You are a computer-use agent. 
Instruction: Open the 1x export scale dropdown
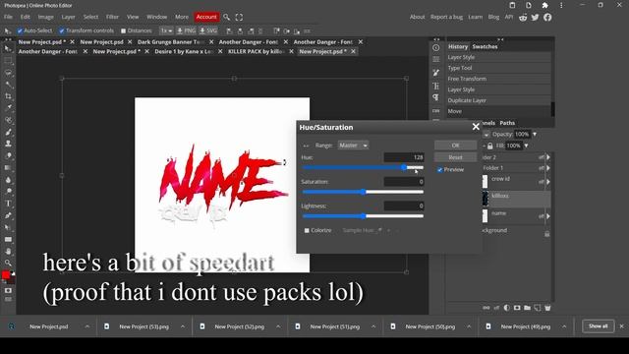click(x=166, y=30)
